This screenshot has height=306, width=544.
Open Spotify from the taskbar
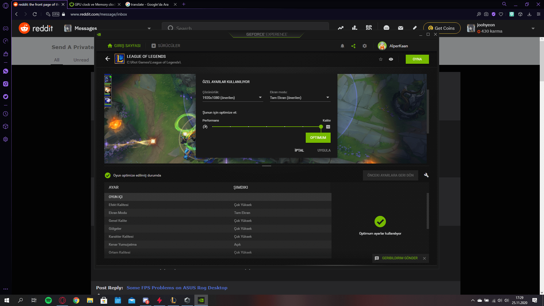48,300
